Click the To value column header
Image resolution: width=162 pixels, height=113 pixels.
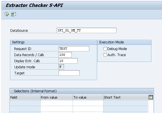pyautogui.click(x=88, y=97)
